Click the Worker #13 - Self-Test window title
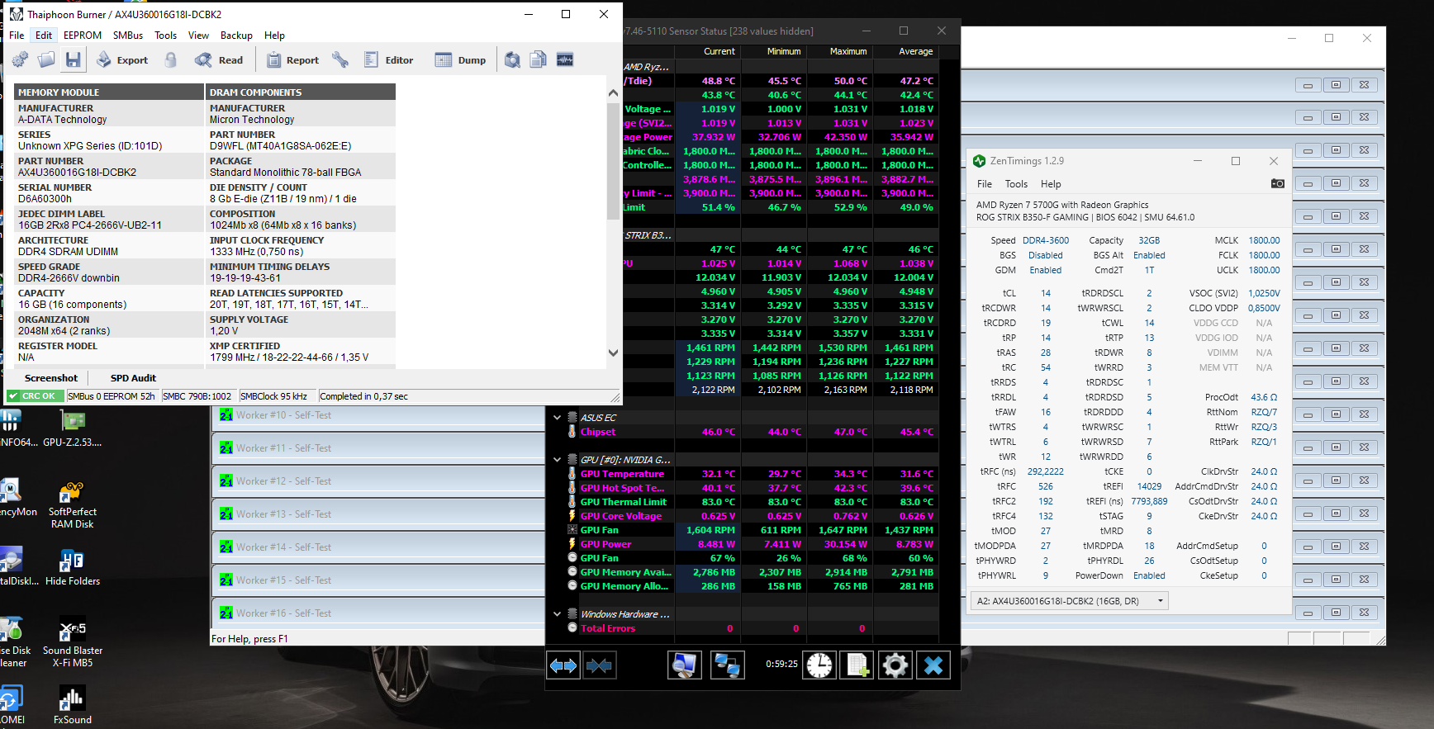The width and height of the screenshot is (1434, 729). pos(283,514)
